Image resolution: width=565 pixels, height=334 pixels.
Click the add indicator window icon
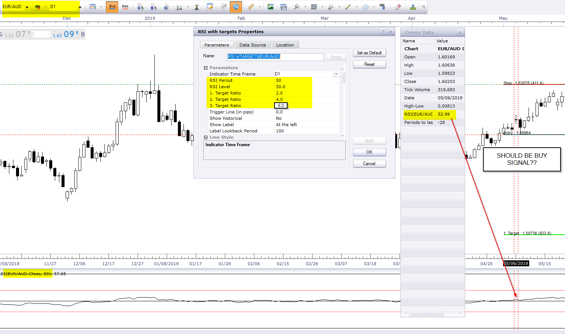click(283, 7)
